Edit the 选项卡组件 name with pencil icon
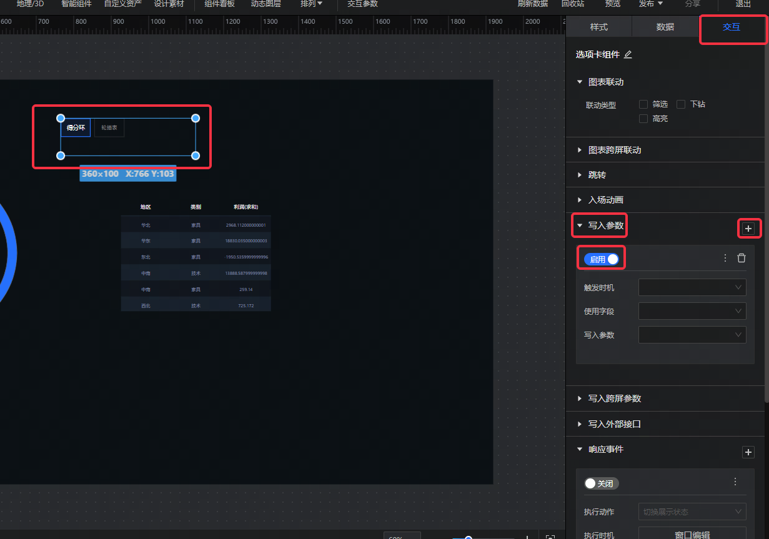The height and width of the screenshot is (539, 769). tap(628, 54)
